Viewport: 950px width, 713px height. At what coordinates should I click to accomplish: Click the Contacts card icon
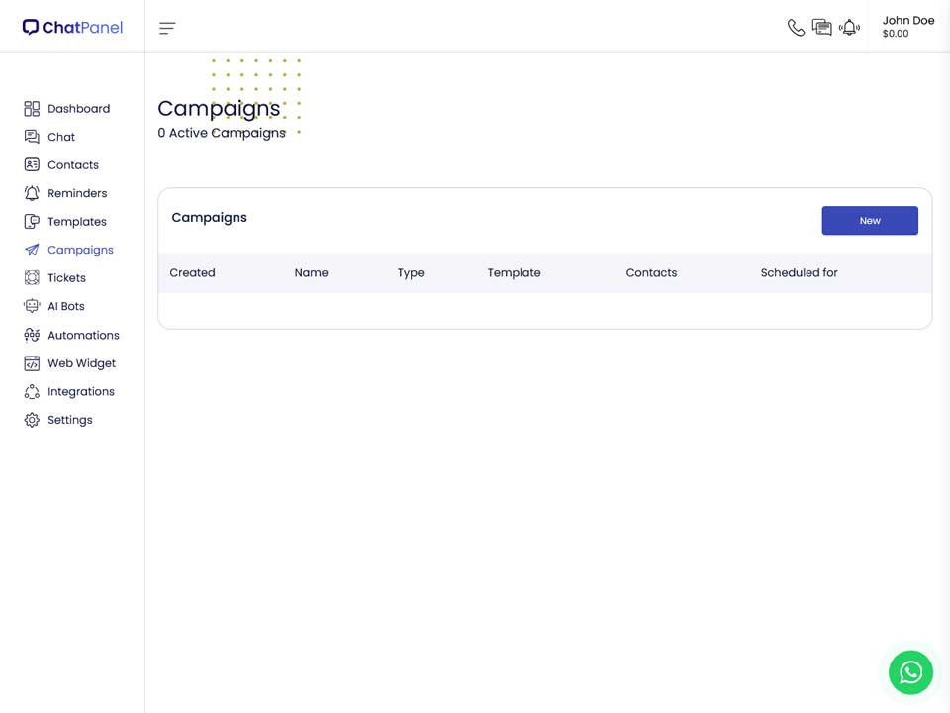pos(32,165)
